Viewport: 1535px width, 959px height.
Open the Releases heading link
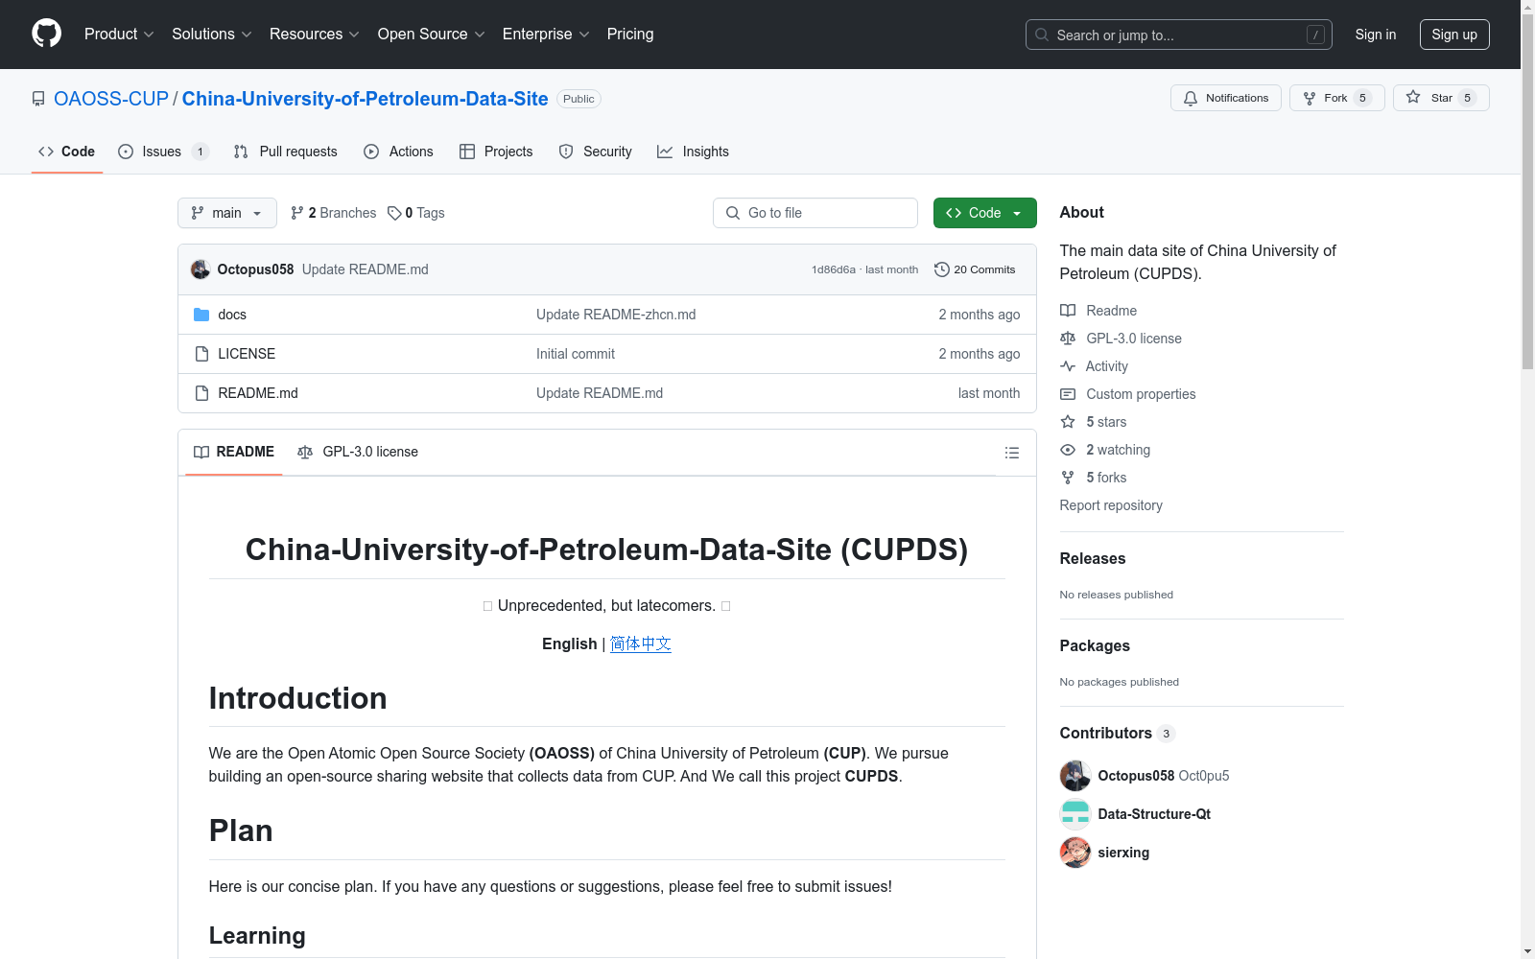1093,559
